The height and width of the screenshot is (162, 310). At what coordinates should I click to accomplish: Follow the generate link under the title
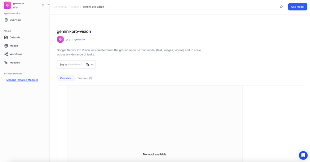(80, 40)
